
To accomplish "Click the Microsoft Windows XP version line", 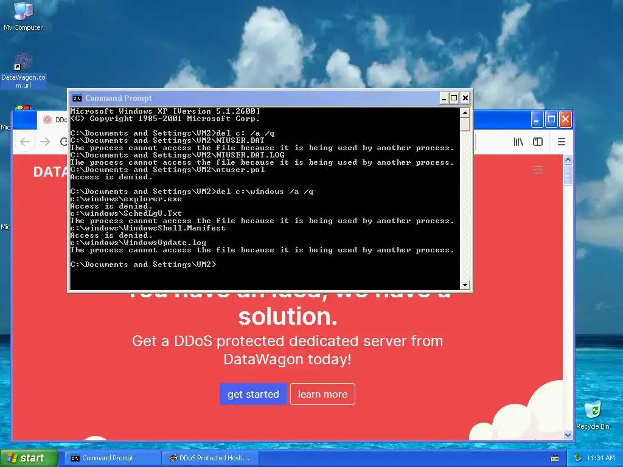I will (165, 111).
